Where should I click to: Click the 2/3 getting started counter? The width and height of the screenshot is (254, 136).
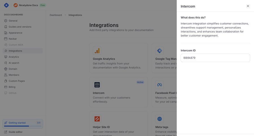point(39,123)
